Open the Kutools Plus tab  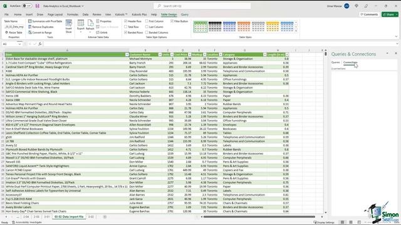pyautogui.click(x=139, y=14)
